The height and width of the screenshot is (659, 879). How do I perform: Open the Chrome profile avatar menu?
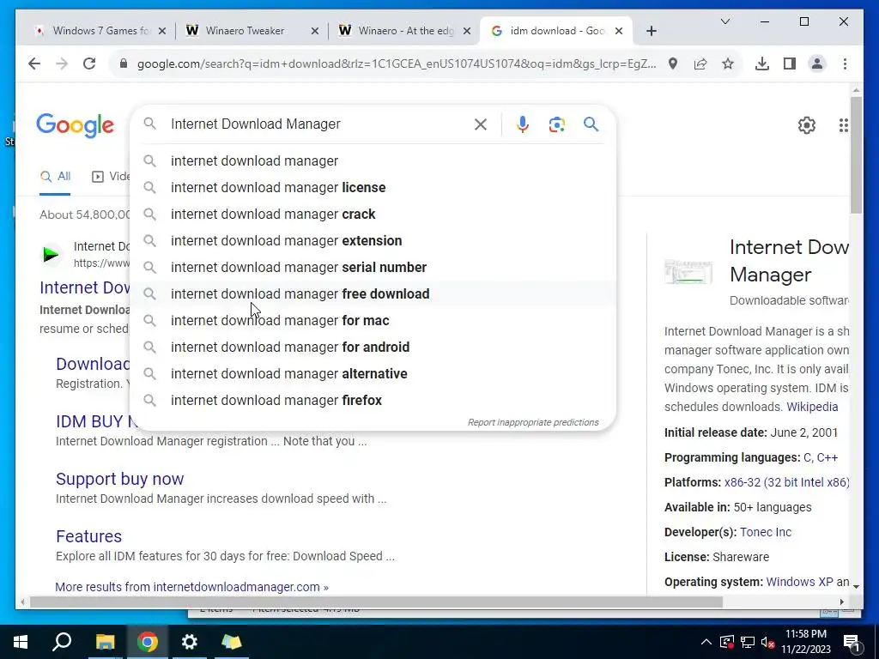pyautogui.click(x=817, y=63)
